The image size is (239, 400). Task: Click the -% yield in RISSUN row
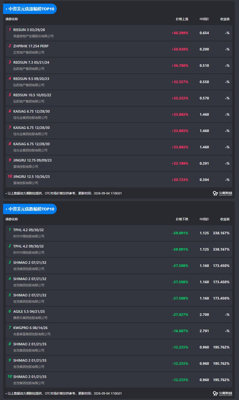coord(227,33)
